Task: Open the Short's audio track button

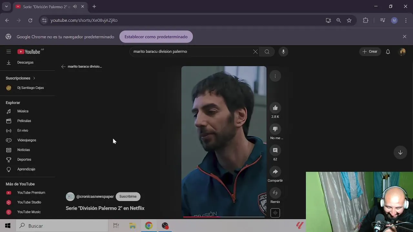Action: point(275,213)
